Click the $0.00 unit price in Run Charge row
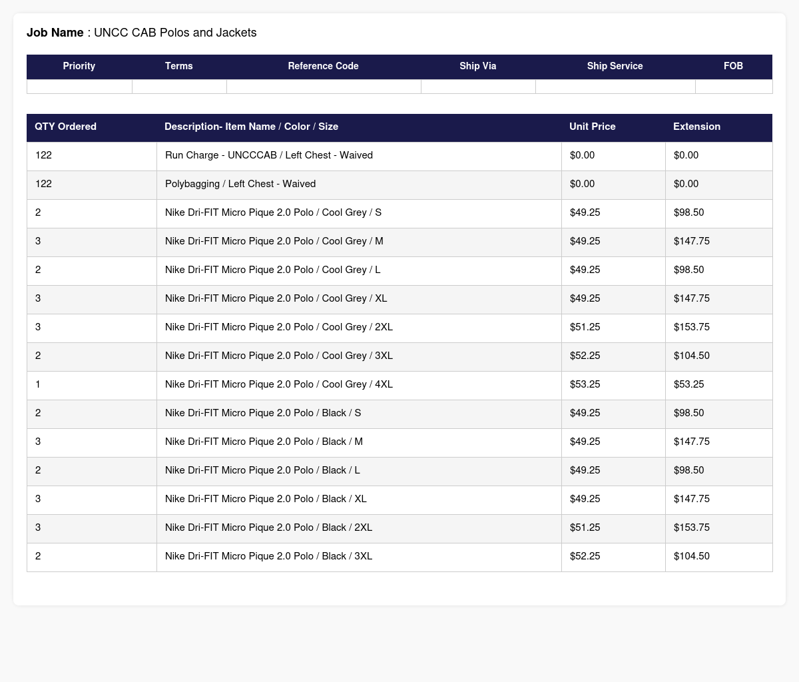This screenshot has width=799, height=682. tap(583, 155)
